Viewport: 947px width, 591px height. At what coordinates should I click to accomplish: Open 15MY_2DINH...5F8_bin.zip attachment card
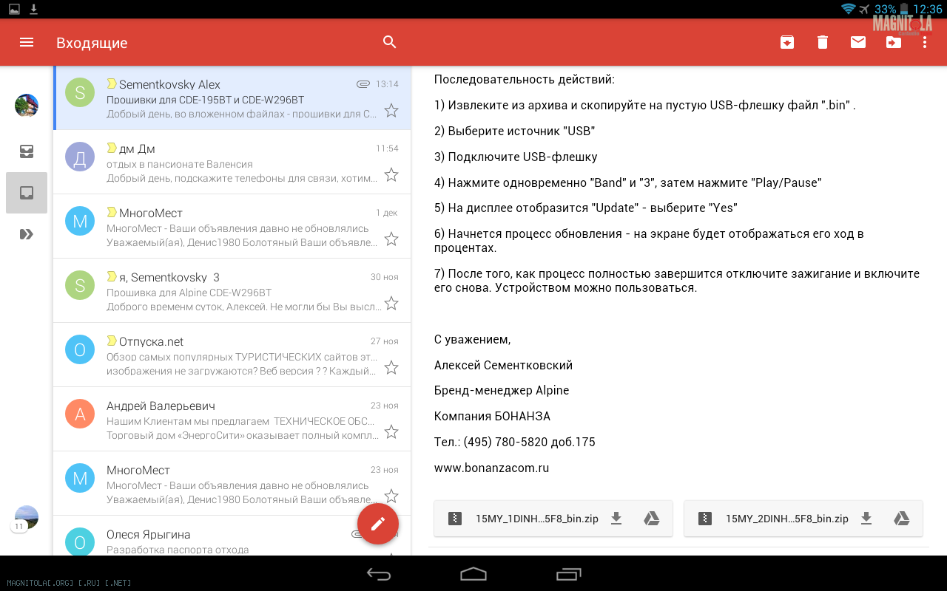803,519
